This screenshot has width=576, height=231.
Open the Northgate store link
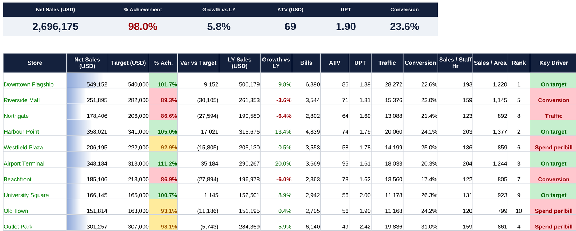pyautogui.click(x=16, y=116)
